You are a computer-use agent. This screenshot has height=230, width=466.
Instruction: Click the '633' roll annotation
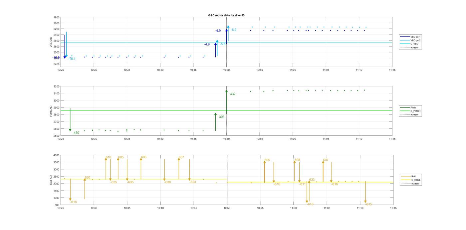click(x=312, y=180)
